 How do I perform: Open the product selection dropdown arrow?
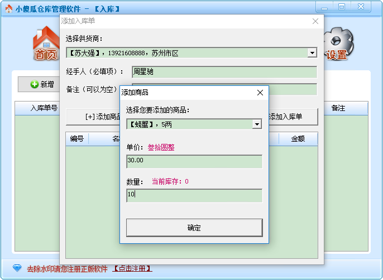256,124
